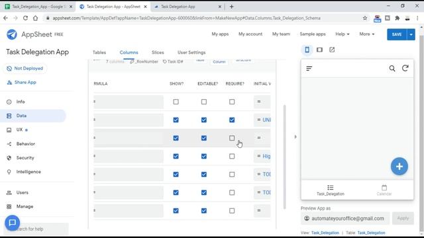
Task: Go back in browser history
Action: 5,18
